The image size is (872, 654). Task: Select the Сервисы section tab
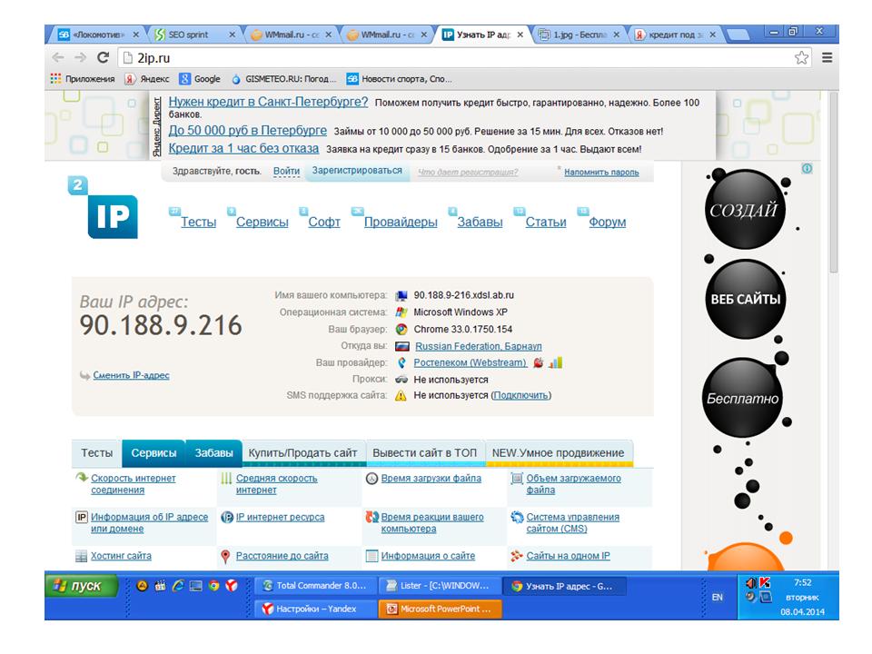(x=154, y=452)
